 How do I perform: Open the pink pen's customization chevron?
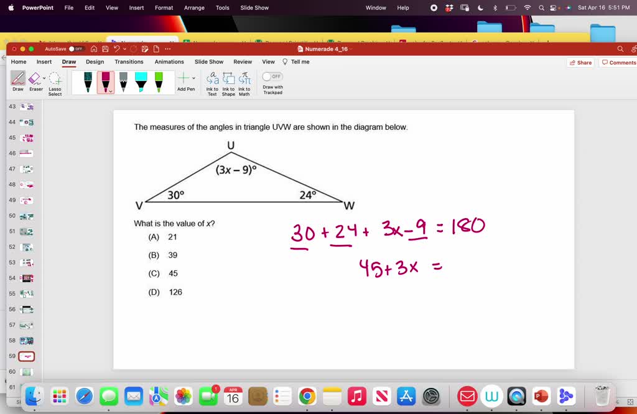click(110, 90)
